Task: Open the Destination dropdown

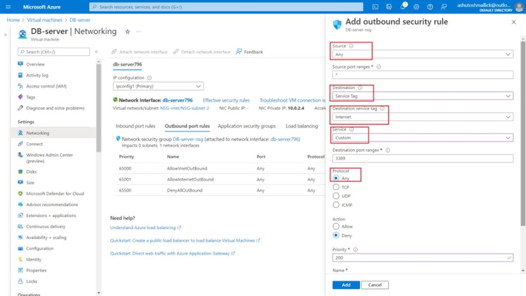Action: tap(423, 96)
